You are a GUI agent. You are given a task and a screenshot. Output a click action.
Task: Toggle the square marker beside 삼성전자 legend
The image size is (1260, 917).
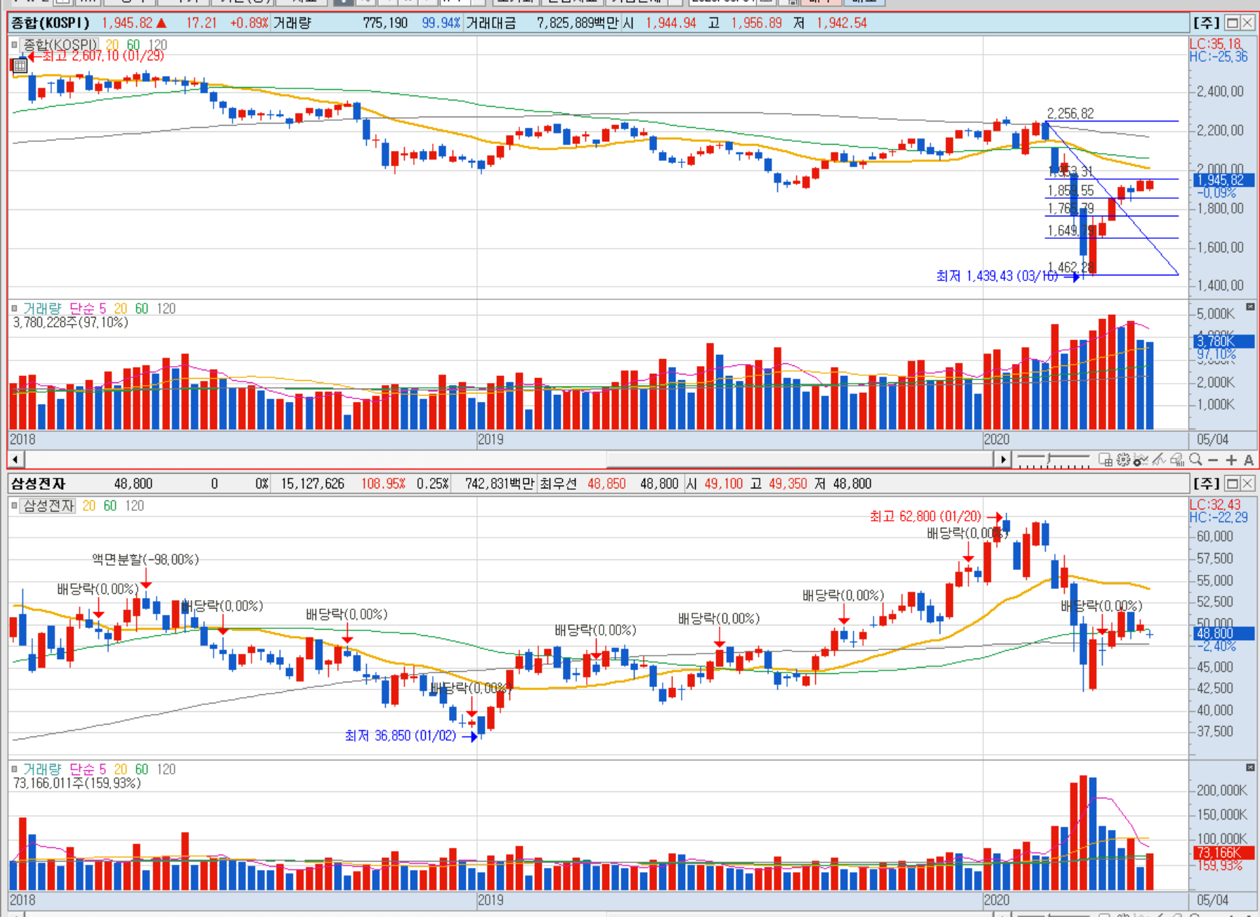coord(14,506)
